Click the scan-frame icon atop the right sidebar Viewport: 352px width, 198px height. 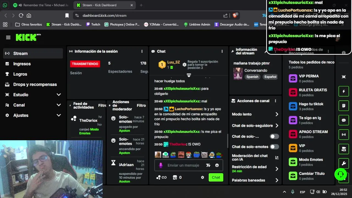pyautogui.click(x=344, y=77)
